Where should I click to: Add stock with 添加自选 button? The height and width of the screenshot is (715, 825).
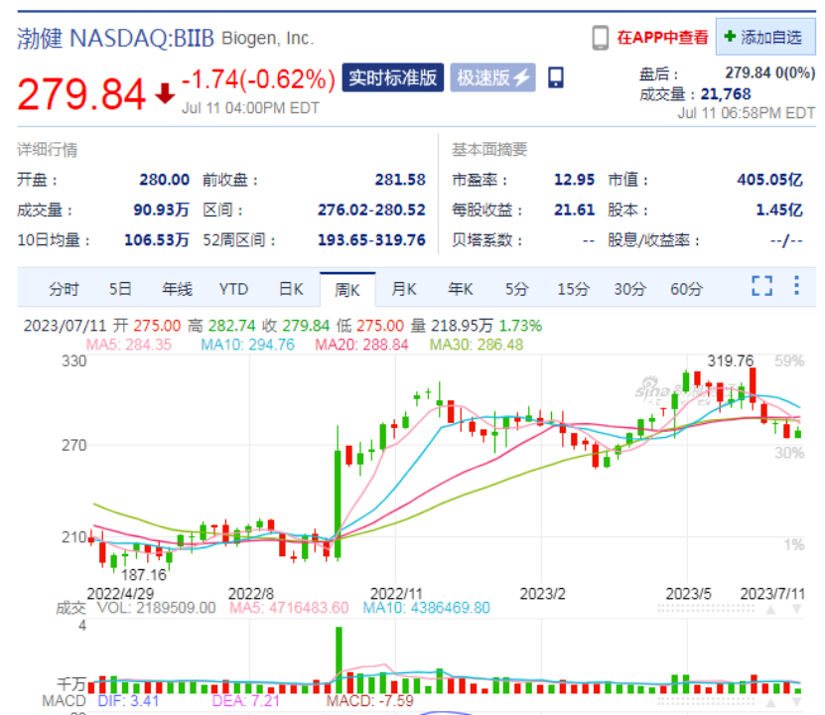(765, 37)
